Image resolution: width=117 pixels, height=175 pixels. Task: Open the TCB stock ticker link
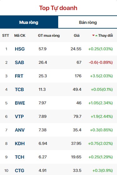pyautogui.click(x=19, y=90)
